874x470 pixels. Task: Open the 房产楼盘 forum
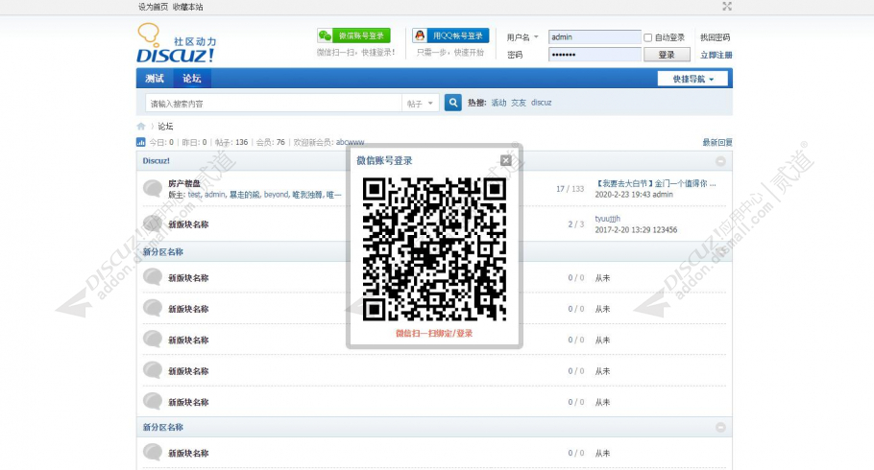(x=184, y=184)
